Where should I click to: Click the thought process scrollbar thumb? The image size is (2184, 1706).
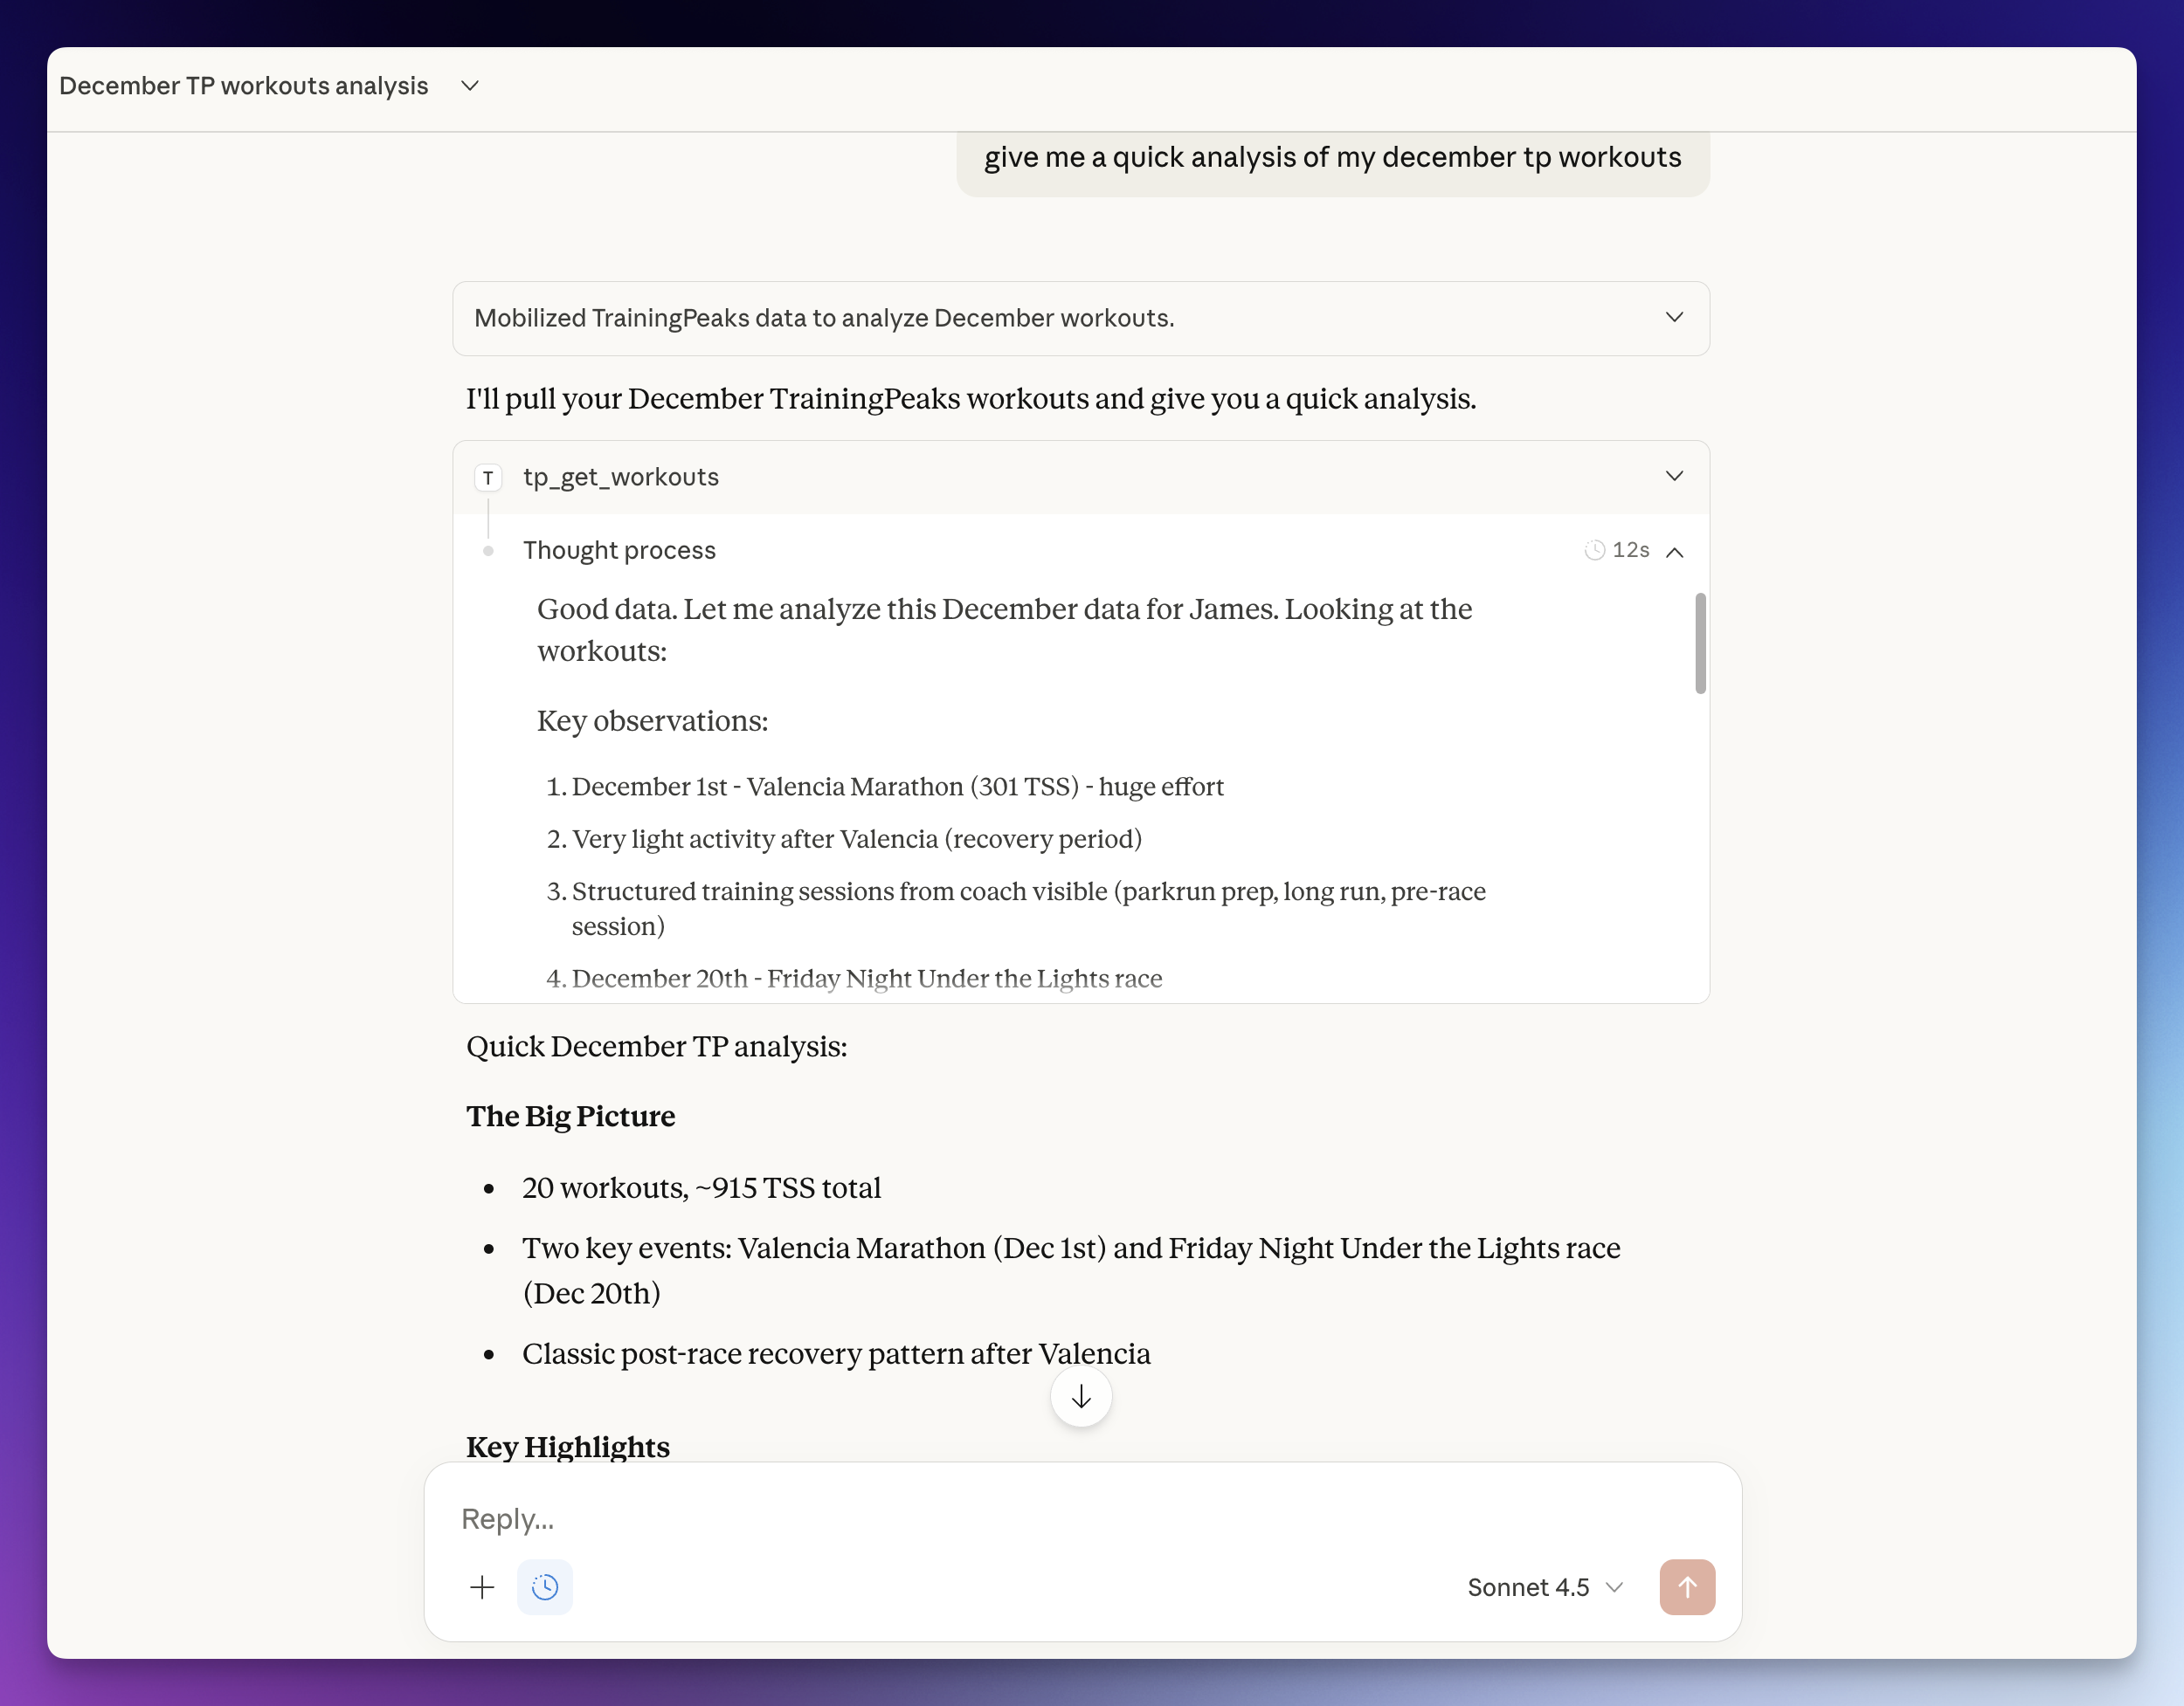(1700, 643)
